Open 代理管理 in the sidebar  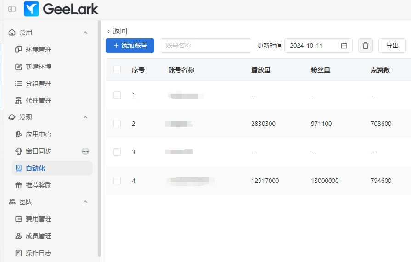[38, 101]
